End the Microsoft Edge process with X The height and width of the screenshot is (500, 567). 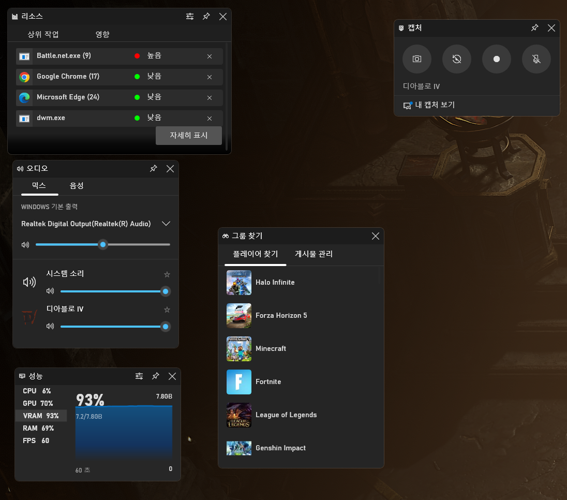click(210, 98)
